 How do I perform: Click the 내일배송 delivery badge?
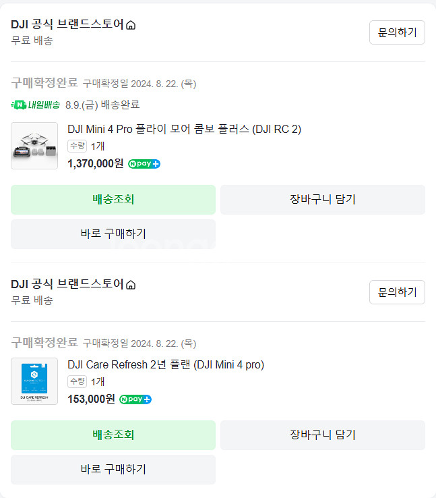coord(36,105)
